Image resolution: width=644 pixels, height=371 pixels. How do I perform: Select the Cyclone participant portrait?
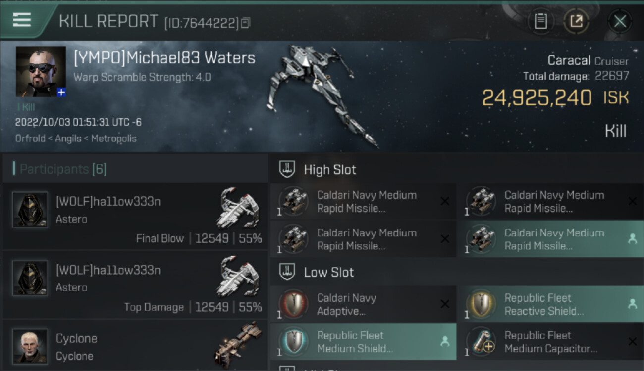tap(30, 346)
